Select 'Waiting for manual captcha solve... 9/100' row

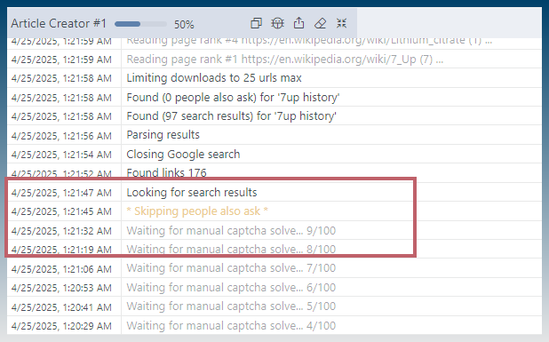click(x=274, y=230)
